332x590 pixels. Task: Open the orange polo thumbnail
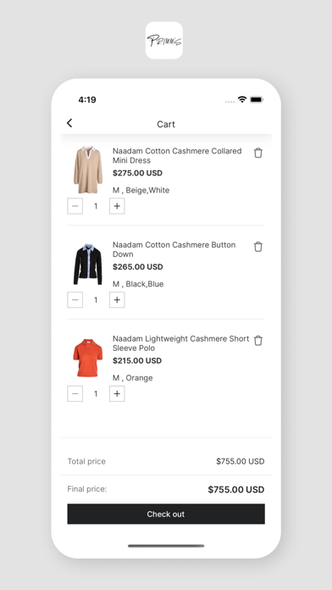87,358
